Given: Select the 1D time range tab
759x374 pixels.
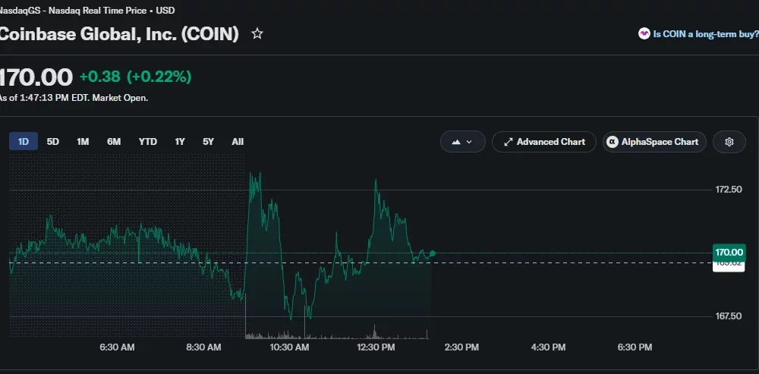Looking at the screenshot, I should (24, 142).
